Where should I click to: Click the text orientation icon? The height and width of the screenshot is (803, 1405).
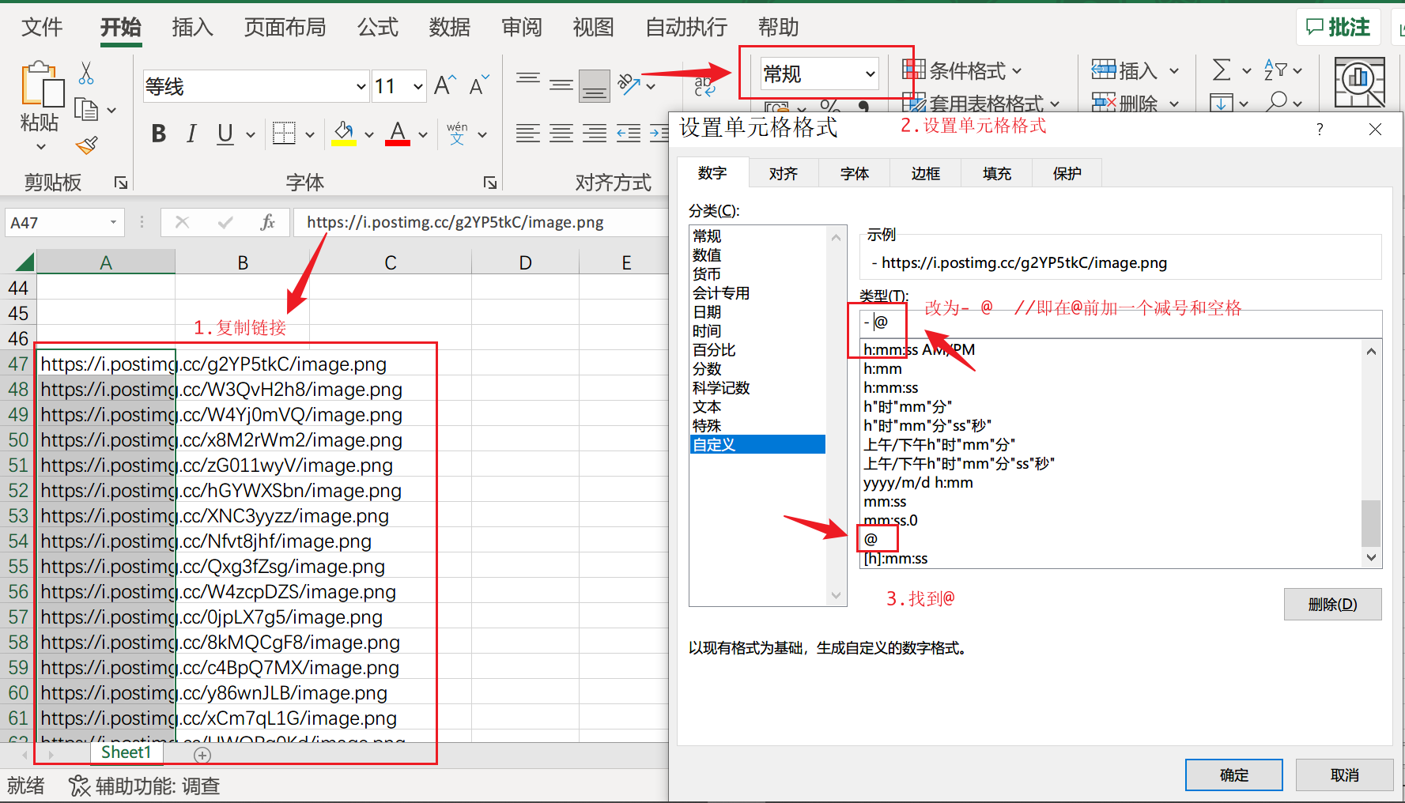click(629, 85)
